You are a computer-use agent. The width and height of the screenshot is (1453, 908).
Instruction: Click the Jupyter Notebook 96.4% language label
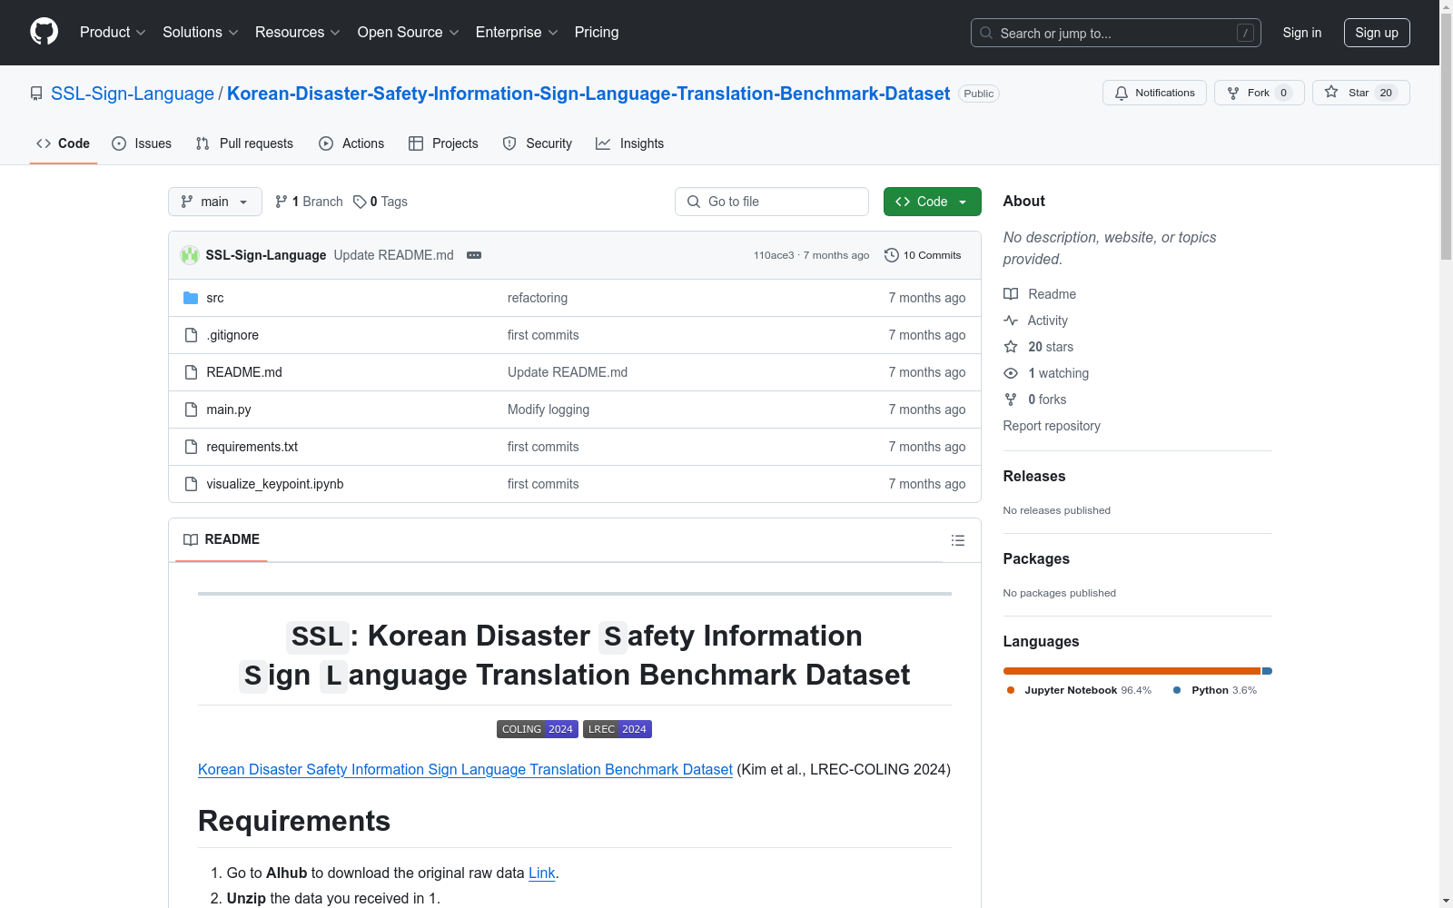pyautogui.click(x=1080, y=690)
